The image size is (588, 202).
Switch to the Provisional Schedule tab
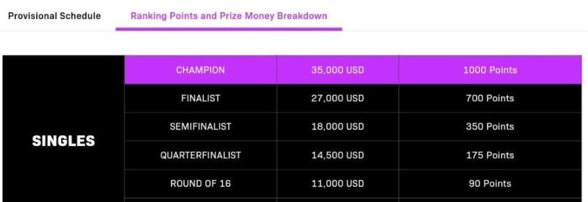coord(55,16)
